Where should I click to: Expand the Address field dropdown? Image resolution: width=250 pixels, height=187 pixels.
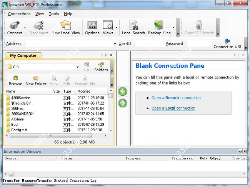[115, 44]
